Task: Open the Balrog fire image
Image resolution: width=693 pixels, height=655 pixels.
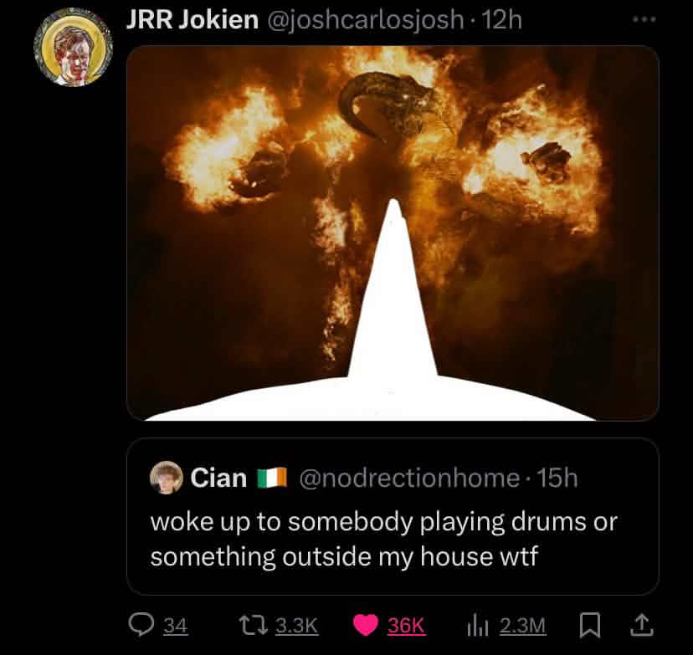Action: click(393, 233)
